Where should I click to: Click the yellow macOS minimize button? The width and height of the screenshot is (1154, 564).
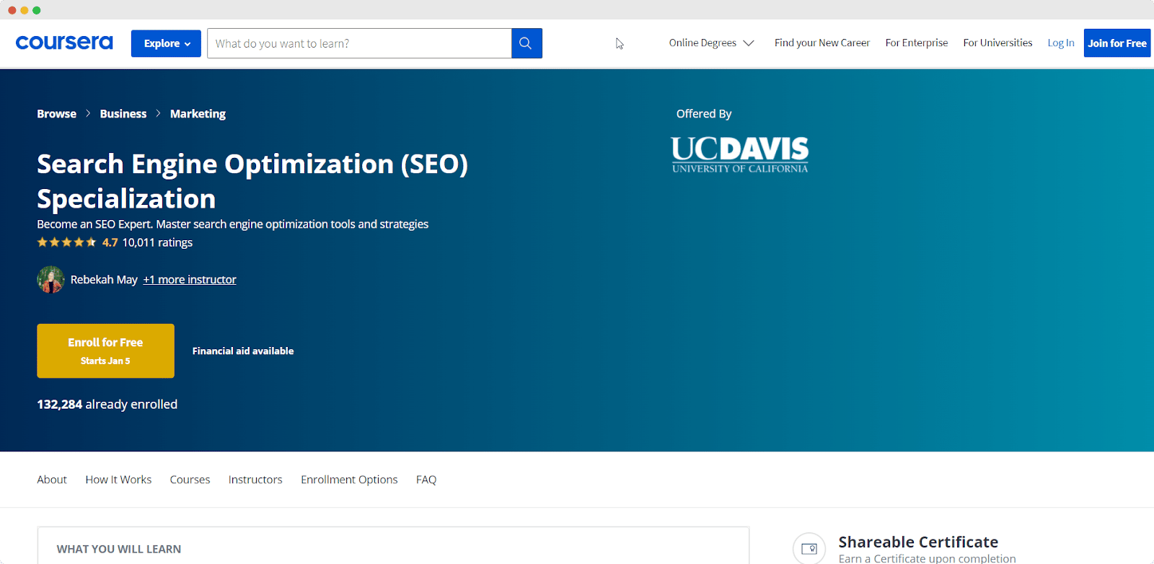tap(24, 10)
